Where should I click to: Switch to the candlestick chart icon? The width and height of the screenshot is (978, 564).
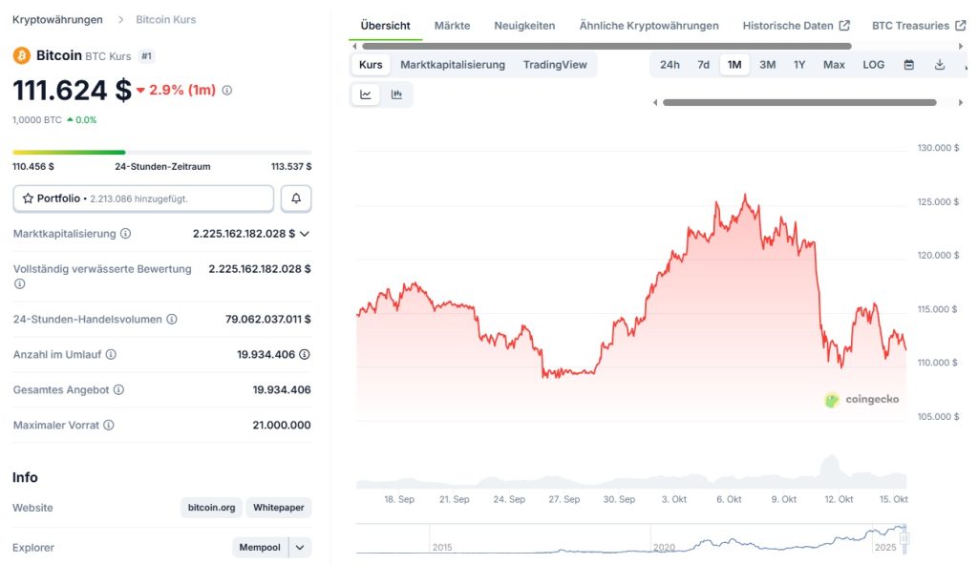point(396,94)
